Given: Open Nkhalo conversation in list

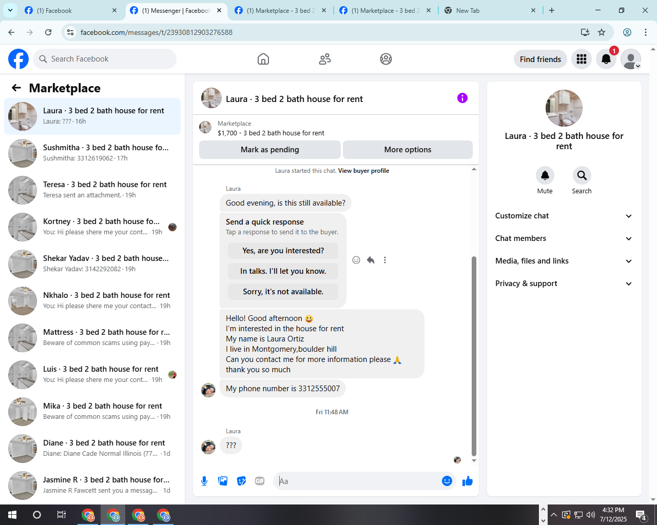Looking at the screenshot, I should [92, 300].
